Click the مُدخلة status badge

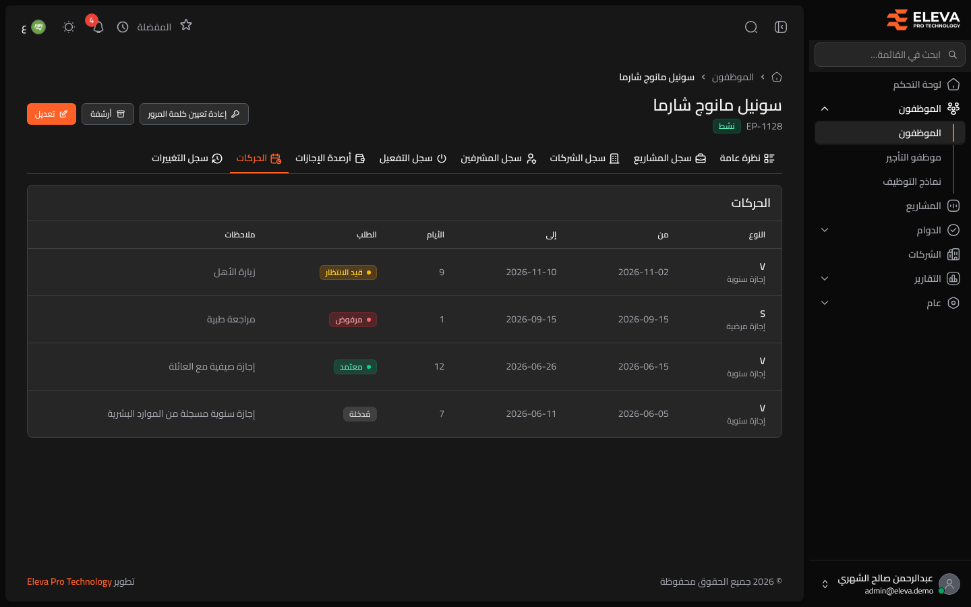[x=360, y=414]
